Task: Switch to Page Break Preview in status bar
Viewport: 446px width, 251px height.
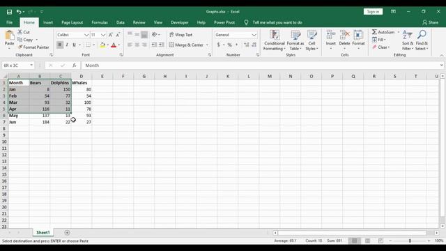Action: tap(380, 241)
